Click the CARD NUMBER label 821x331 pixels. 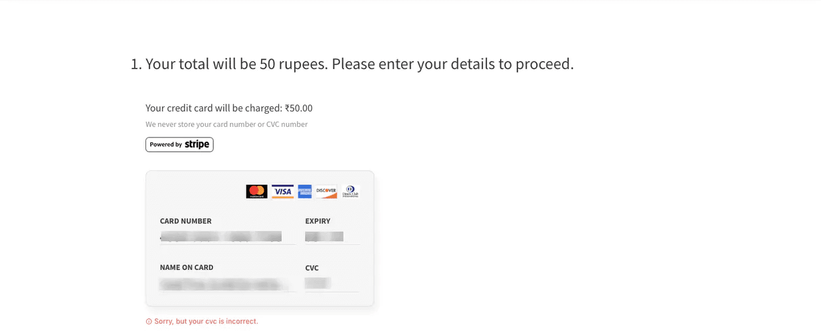pyautogui.click(x=185, y=221)
